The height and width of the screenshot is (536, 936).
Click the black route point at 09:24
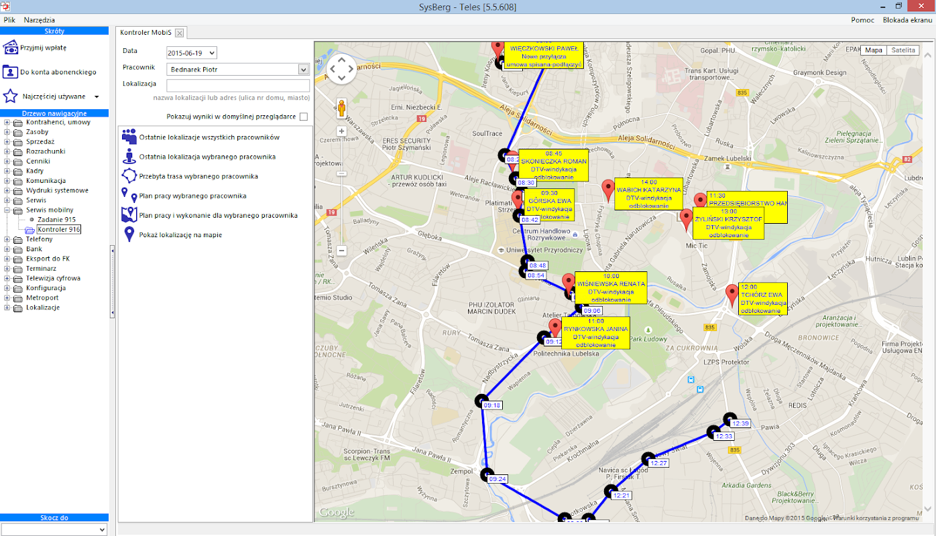pos(487,474)
